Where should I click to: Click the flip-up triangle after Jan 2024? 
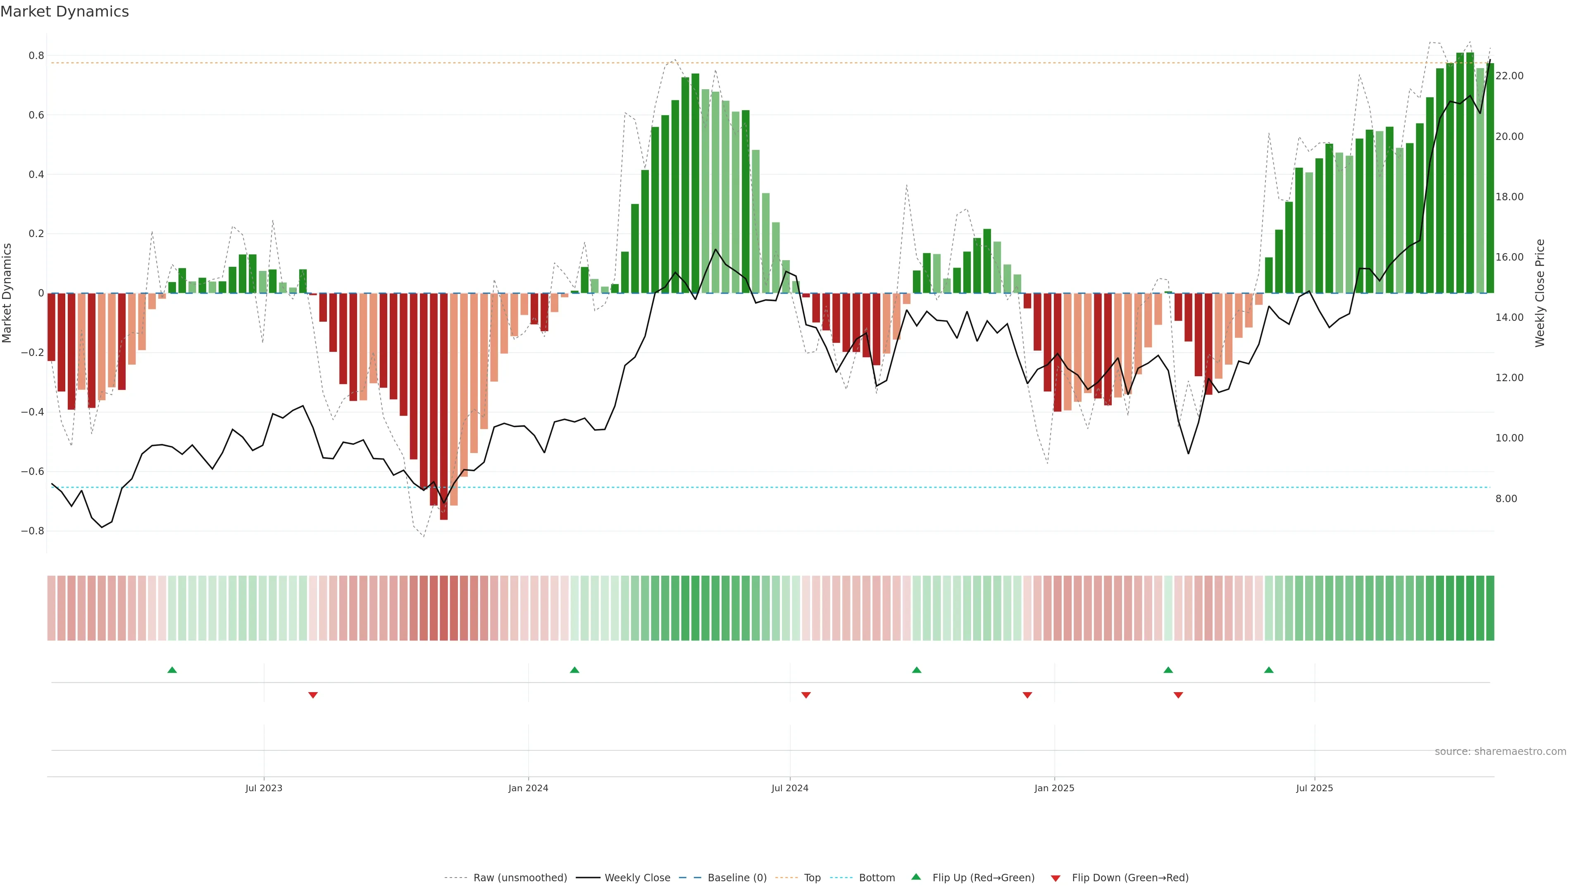574,670
